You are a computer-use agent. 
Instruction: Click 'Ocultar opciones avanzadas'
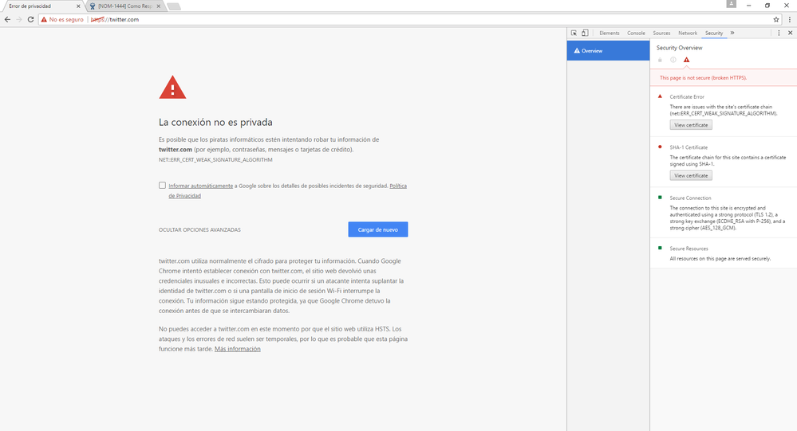pos(199,230)
